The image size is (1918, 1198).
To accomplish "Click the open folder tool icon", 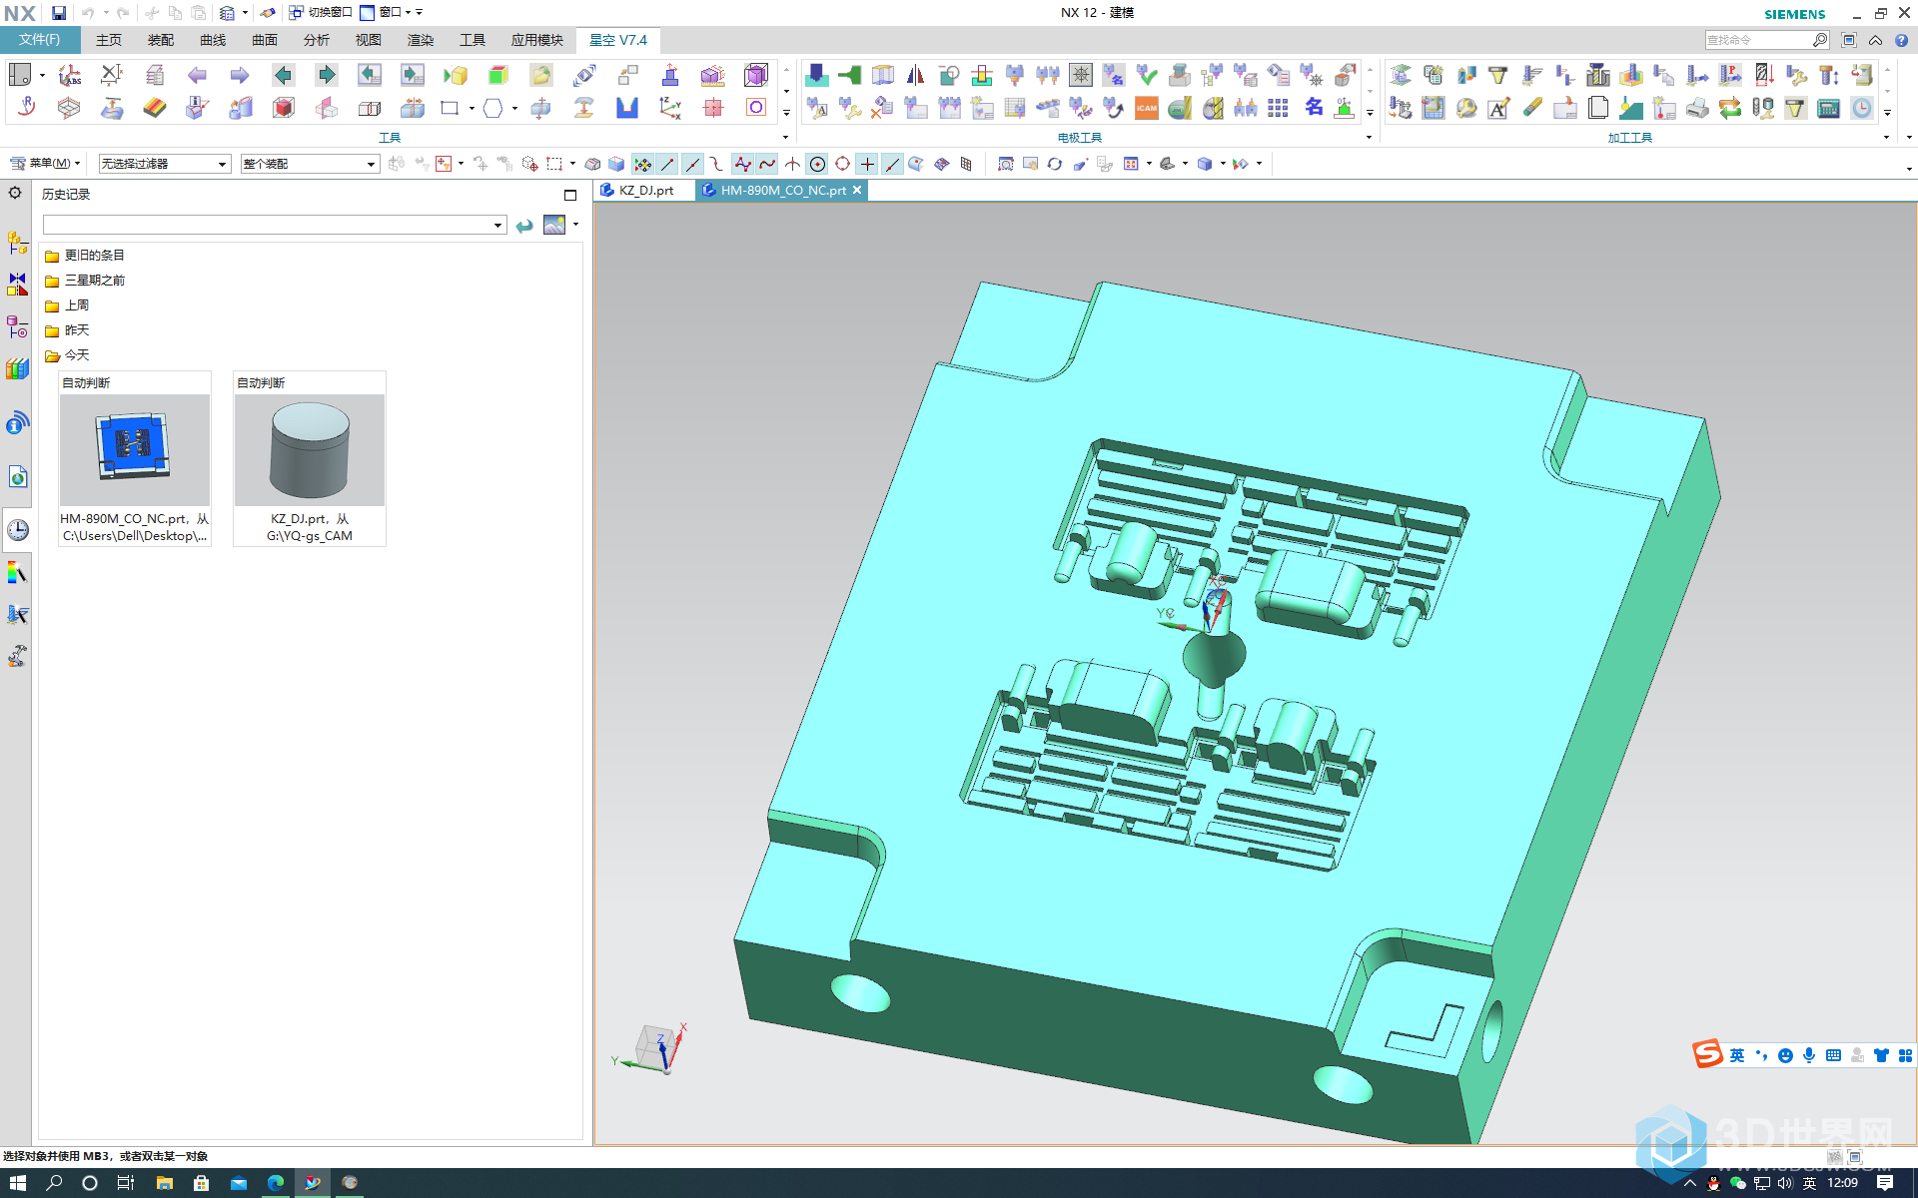I will coord(540,75).
